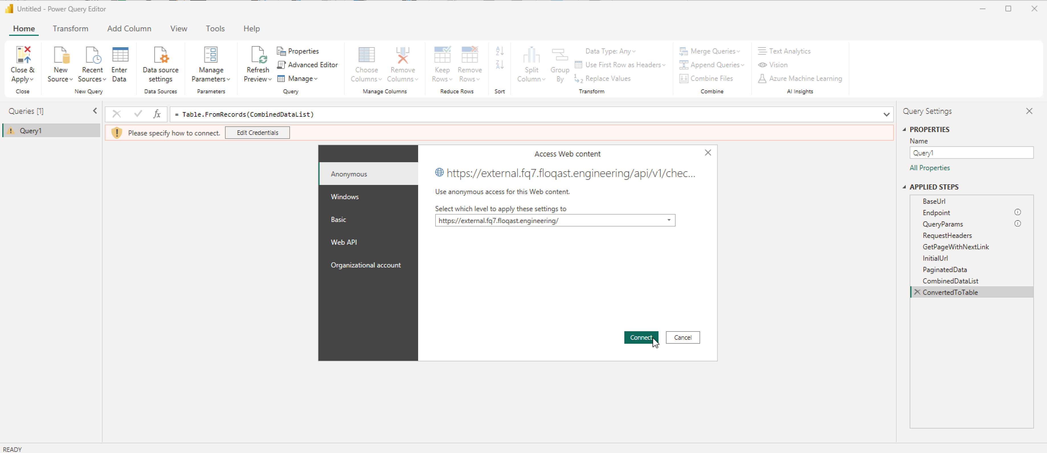The image size is (1047, 453).
Task: Click the Split Column icon
Action: coord(531,55)
